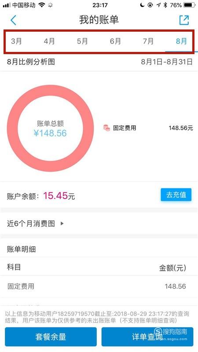The image size is (198, 352).
Task: Tap the 去充值 recharge button
Action: [x=176, y=194]
